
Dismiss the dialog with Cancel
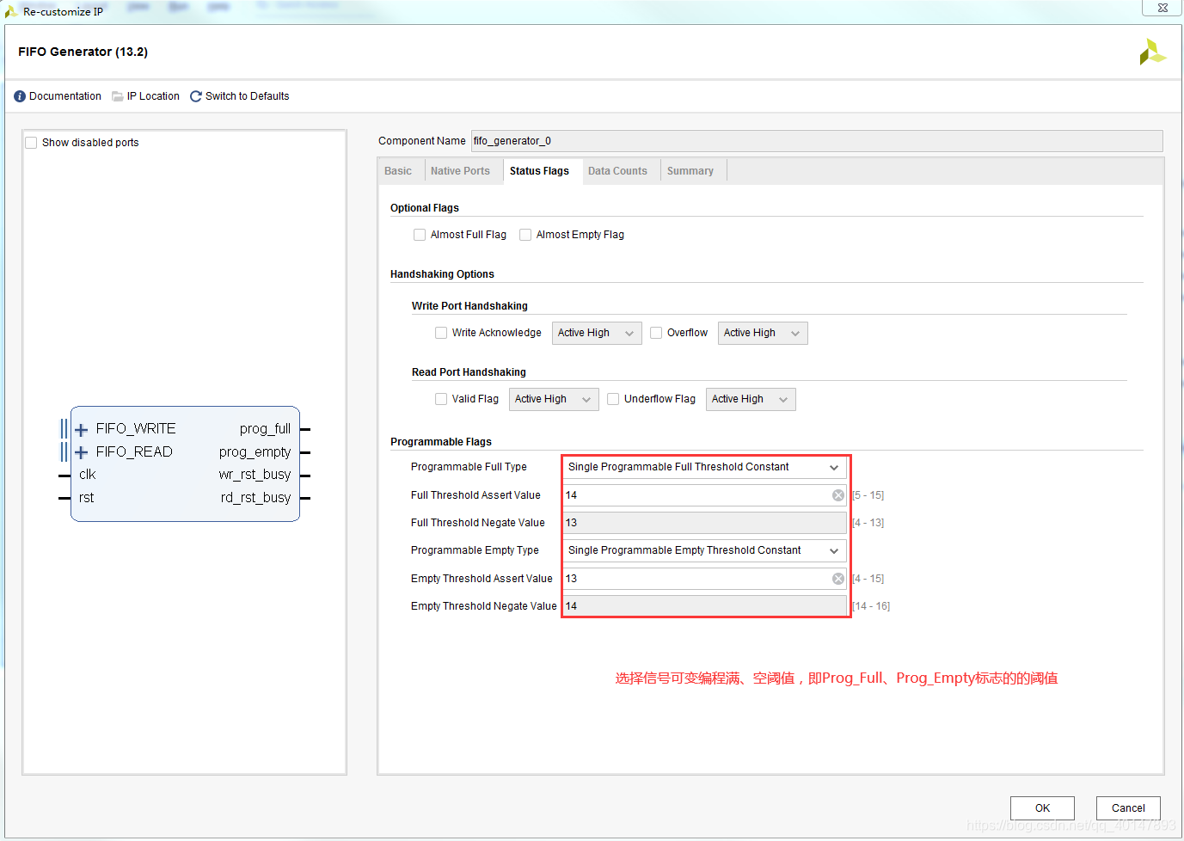point(1127,808)
